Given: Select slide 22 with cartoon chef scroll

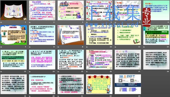Looking at the screenshot, I should (99, 84).
